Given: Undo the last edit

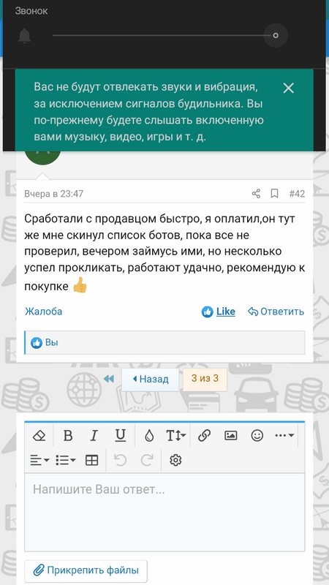Looking at the screenshot, I should pyautogui.click(x=120, y=461).
